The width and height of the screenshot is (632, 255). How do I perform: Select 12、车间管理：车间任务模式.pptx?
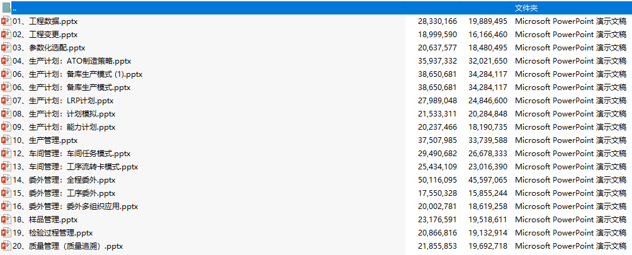(71, 154)
